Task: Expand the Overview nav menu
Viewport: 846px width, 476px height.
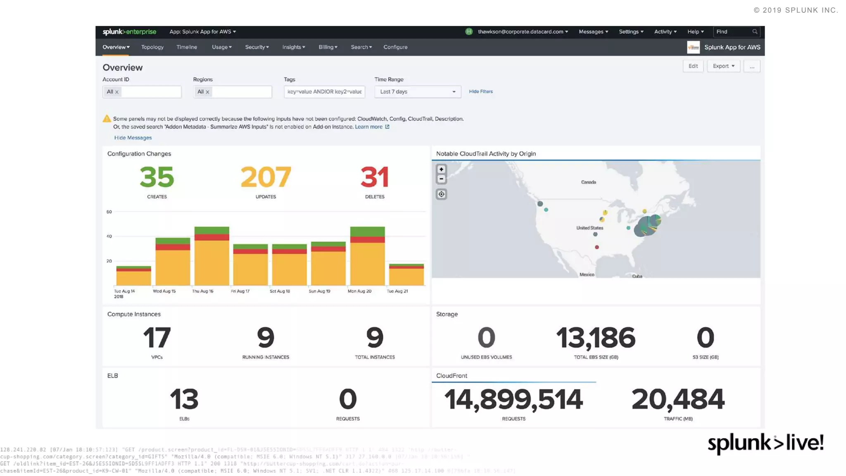Action: [x=116, y=47]
